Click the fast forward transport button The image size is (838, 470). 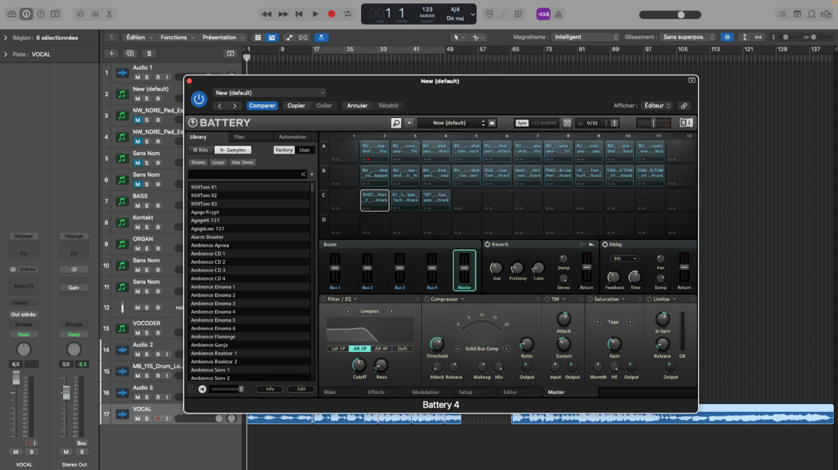click(283, 14)
